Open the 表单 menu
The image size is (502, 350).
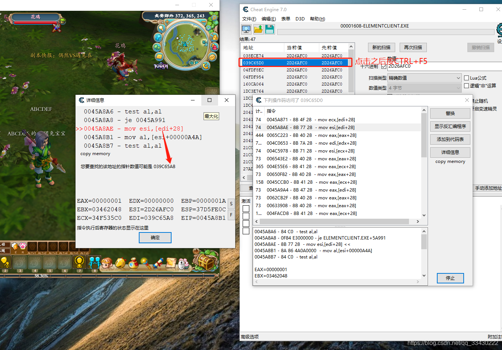[x=285, y=19]
